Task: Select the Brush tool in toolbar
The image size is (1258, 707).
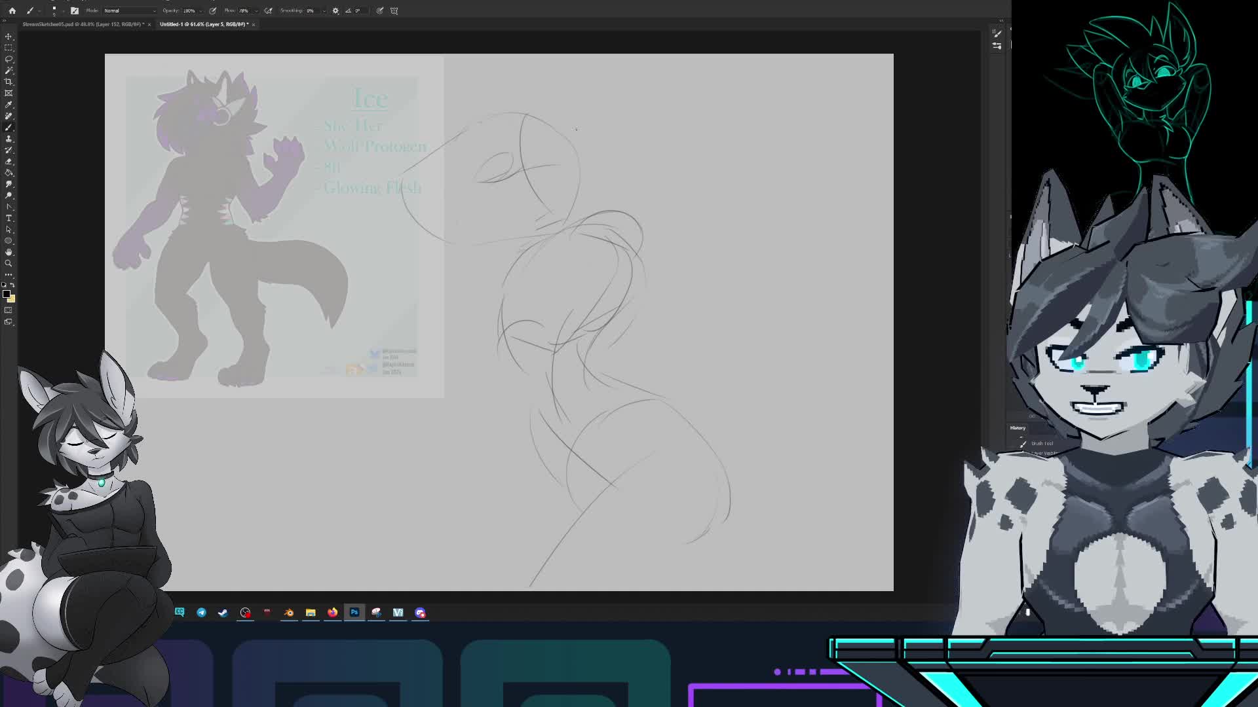Action: click(x=9, y=127)
